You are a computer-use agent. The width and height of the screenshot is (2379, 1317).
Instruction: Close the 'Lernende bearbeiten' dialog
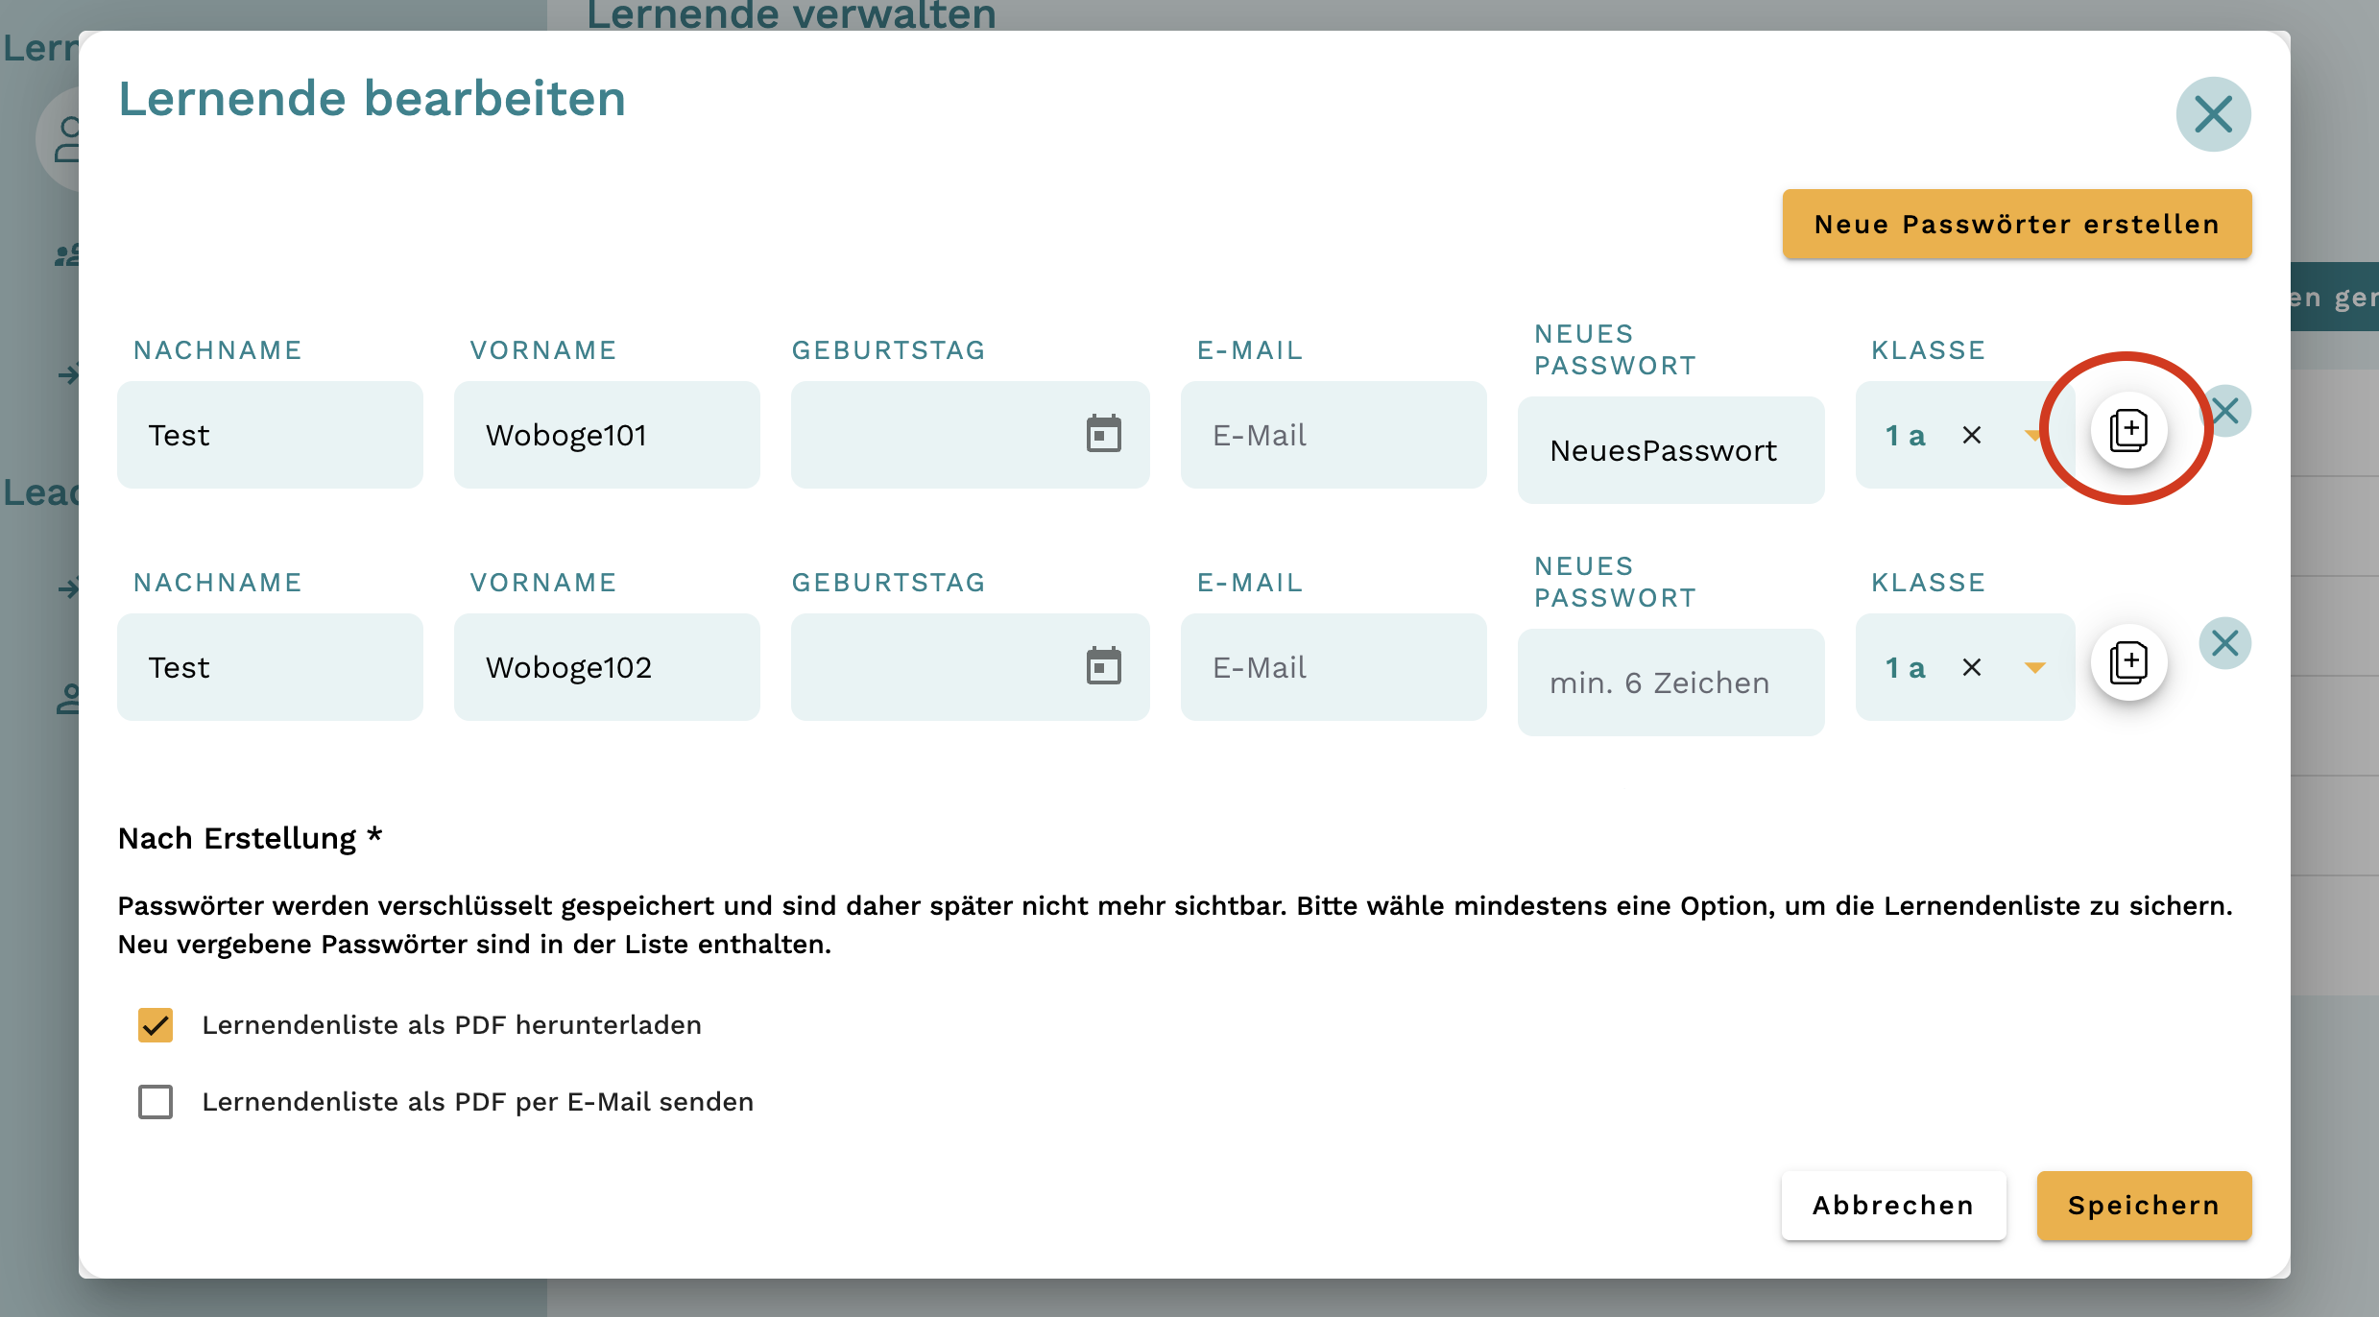pyautogui.click(x=2214, y=114)
